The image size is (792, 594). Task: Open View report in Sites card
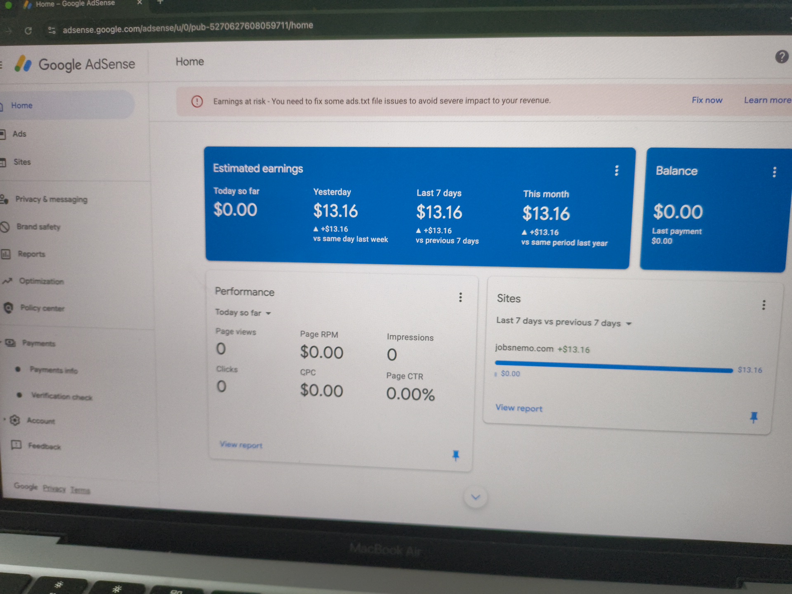519,408
